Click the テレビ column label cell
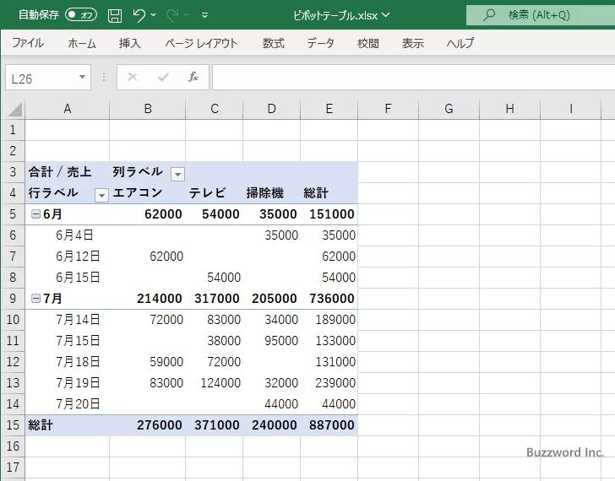The image size is (615, 481). click(215, 193)
